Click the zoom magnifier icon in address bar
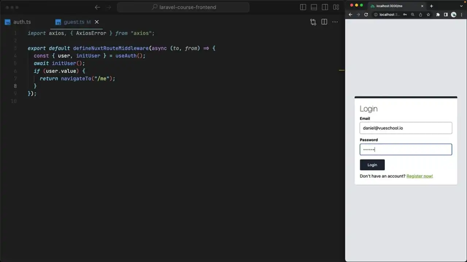 coord(413,15)
